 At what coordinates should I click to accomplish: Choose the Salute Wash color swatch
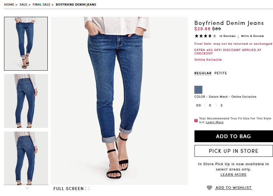click(x=198, y=90)
